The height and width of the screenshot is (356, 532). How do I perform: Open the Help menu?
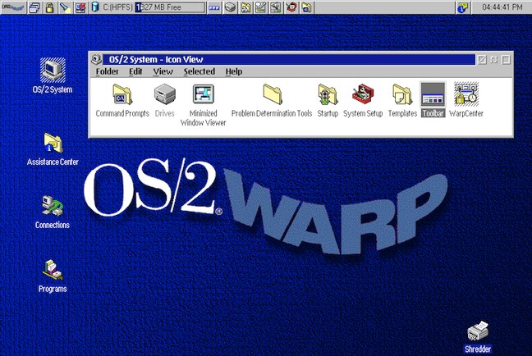234,71
